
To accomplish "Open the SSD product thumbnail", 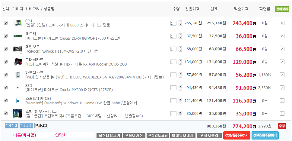I will pyautogui.click(x=18, y=87).
